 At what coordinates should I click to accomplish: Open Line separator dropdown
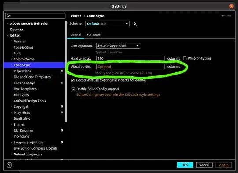coord(118,46)
